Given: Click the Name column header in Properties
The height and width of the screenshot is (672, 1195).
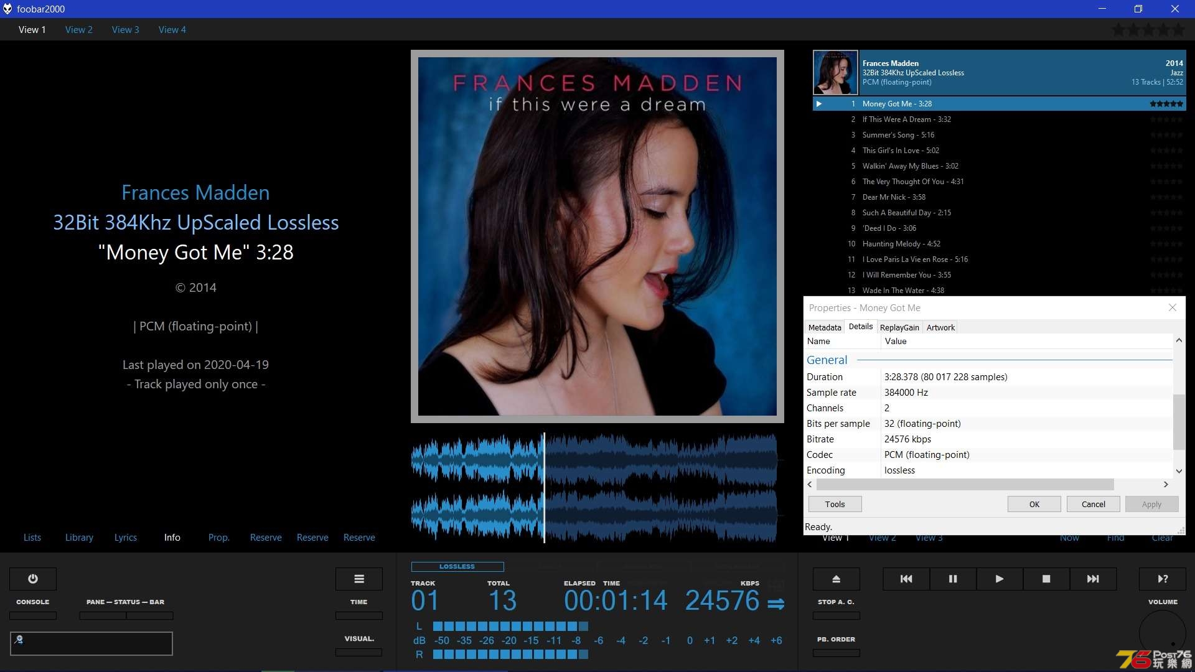Looking at the screenshot, I should [843, 341].
